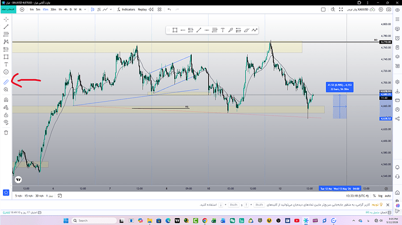Select the text annotation tool in left sidebar
This screenshot has width=402, height=225.
coord(6,65)
